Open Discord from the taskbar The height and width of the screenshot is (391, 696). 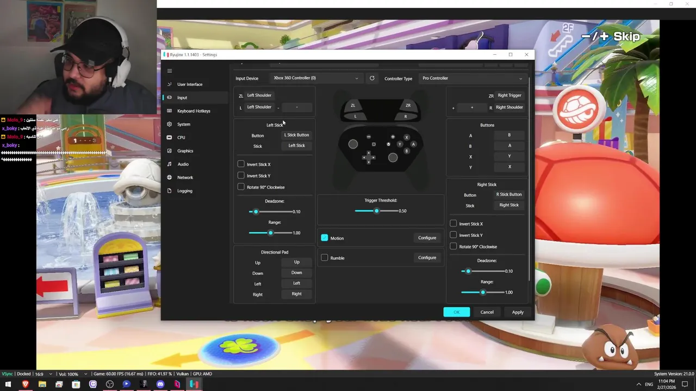(x=160, y=384)
